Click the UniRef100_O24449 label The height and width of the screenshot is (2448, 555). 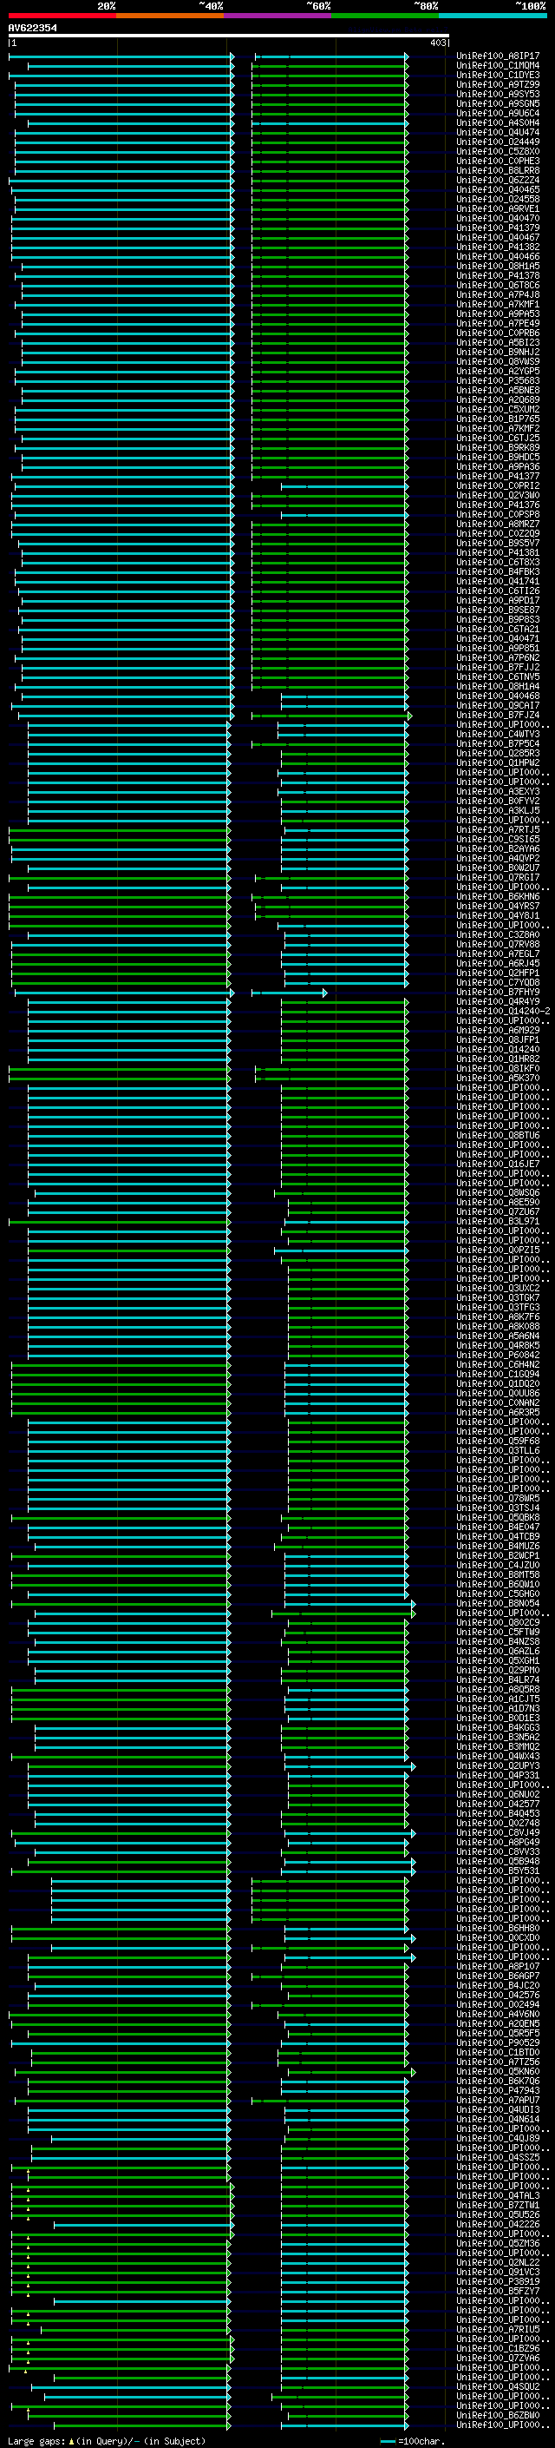pos(498,142)
